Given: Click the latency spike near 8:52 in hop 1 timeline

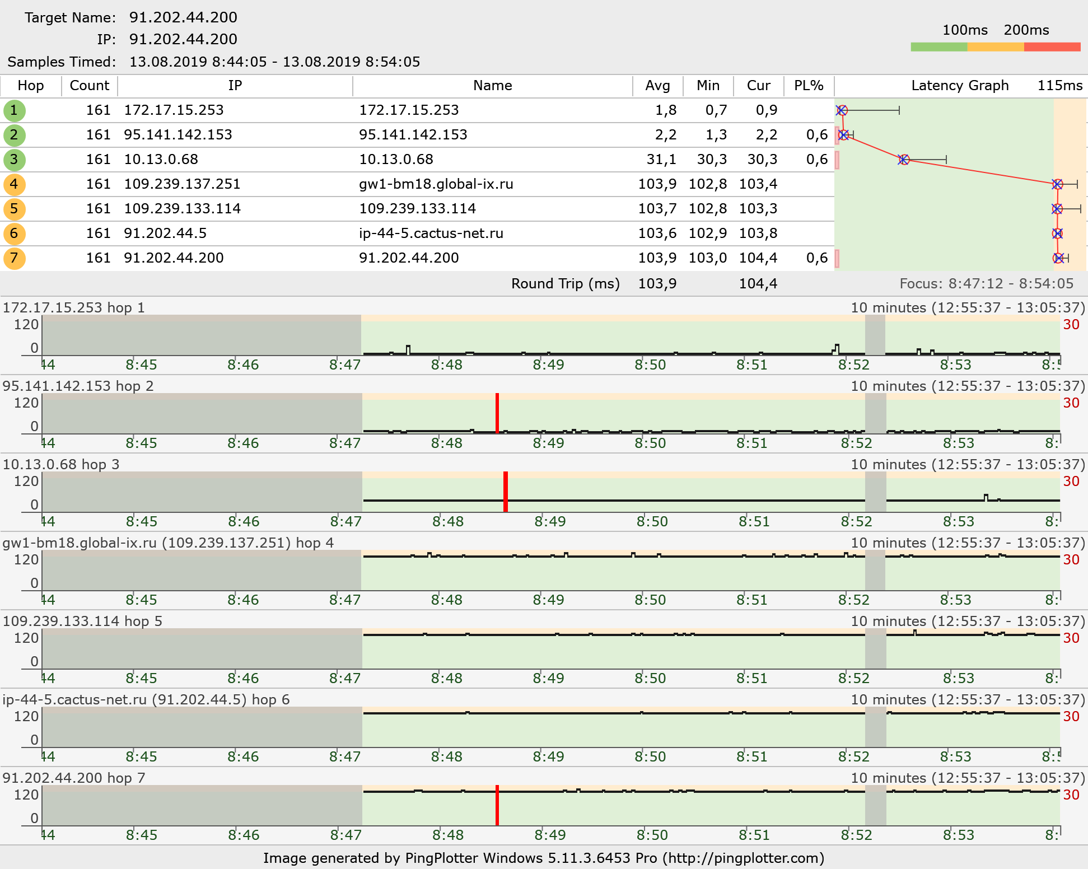Looking at the screenshot, I should tap(836, 349).
